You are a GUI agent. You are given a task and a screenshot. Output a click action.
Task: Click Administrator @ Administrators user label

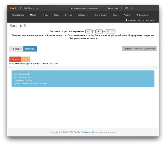[142, 20]
